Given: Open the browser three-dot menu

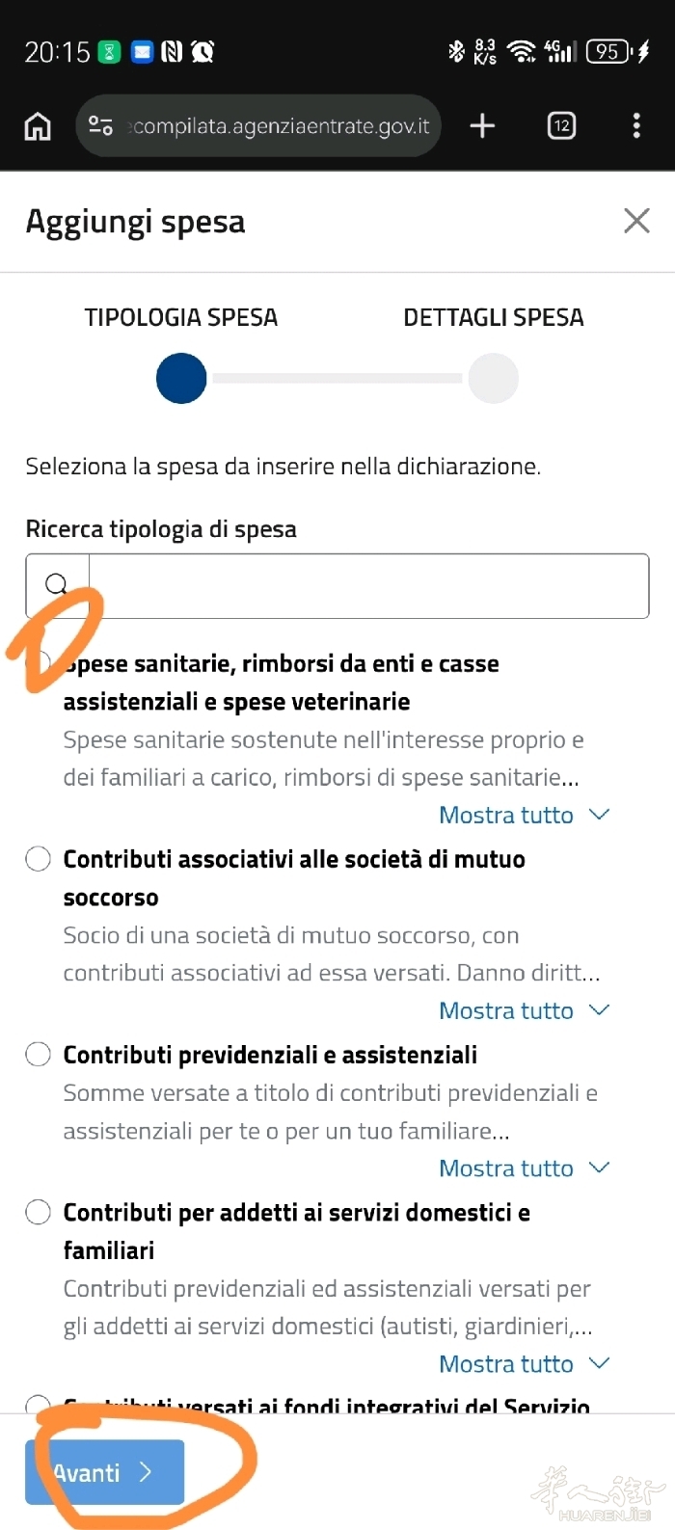Looking at the screenshot, I should point(636,125).
